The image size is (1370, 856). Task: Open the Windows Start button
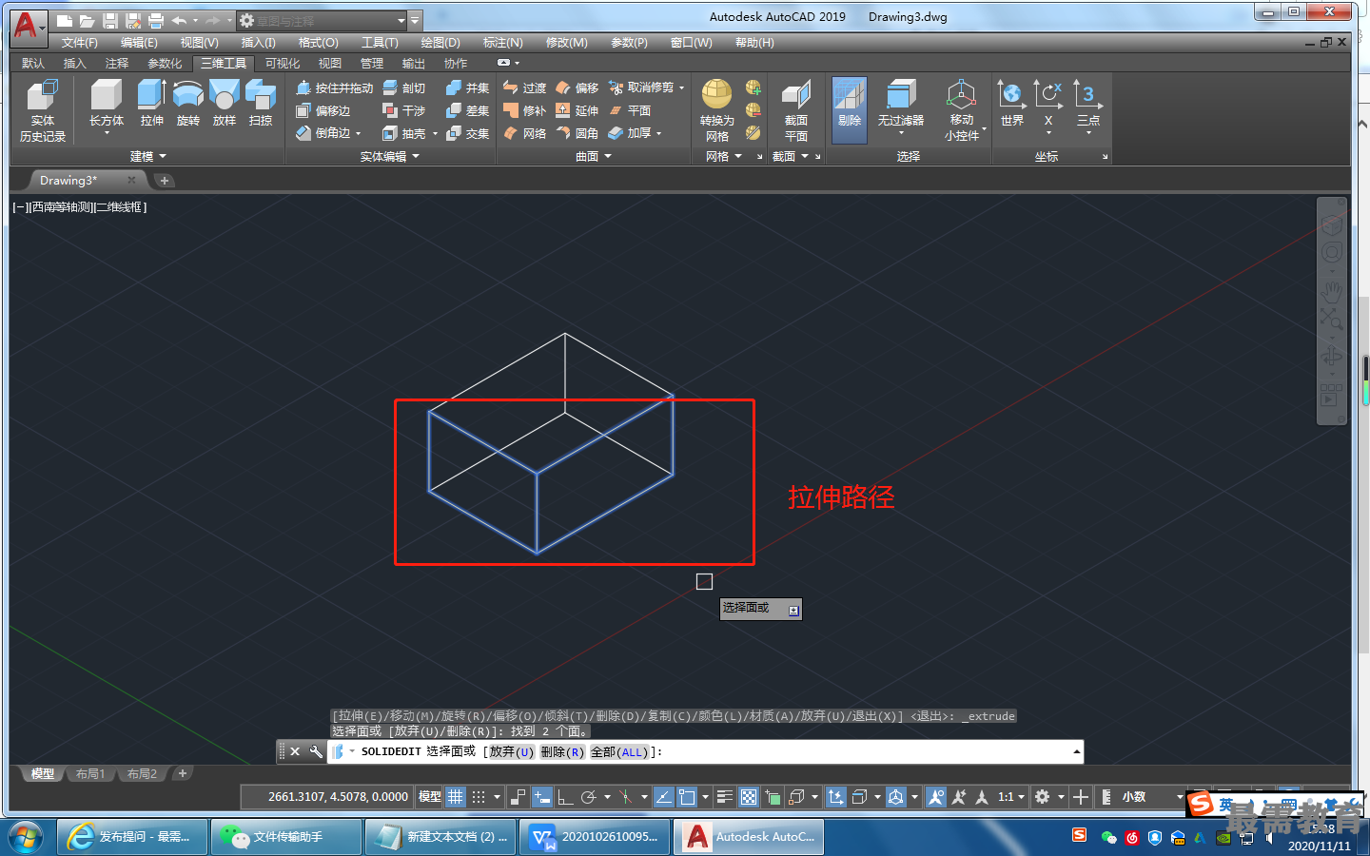pos(26,838)
